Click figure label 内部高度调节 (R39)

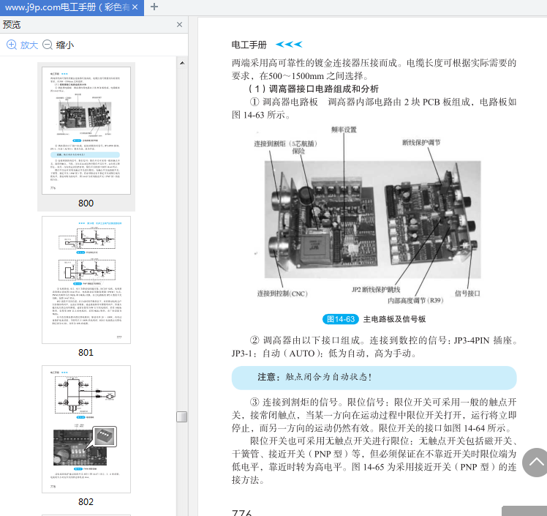point(415,301)
